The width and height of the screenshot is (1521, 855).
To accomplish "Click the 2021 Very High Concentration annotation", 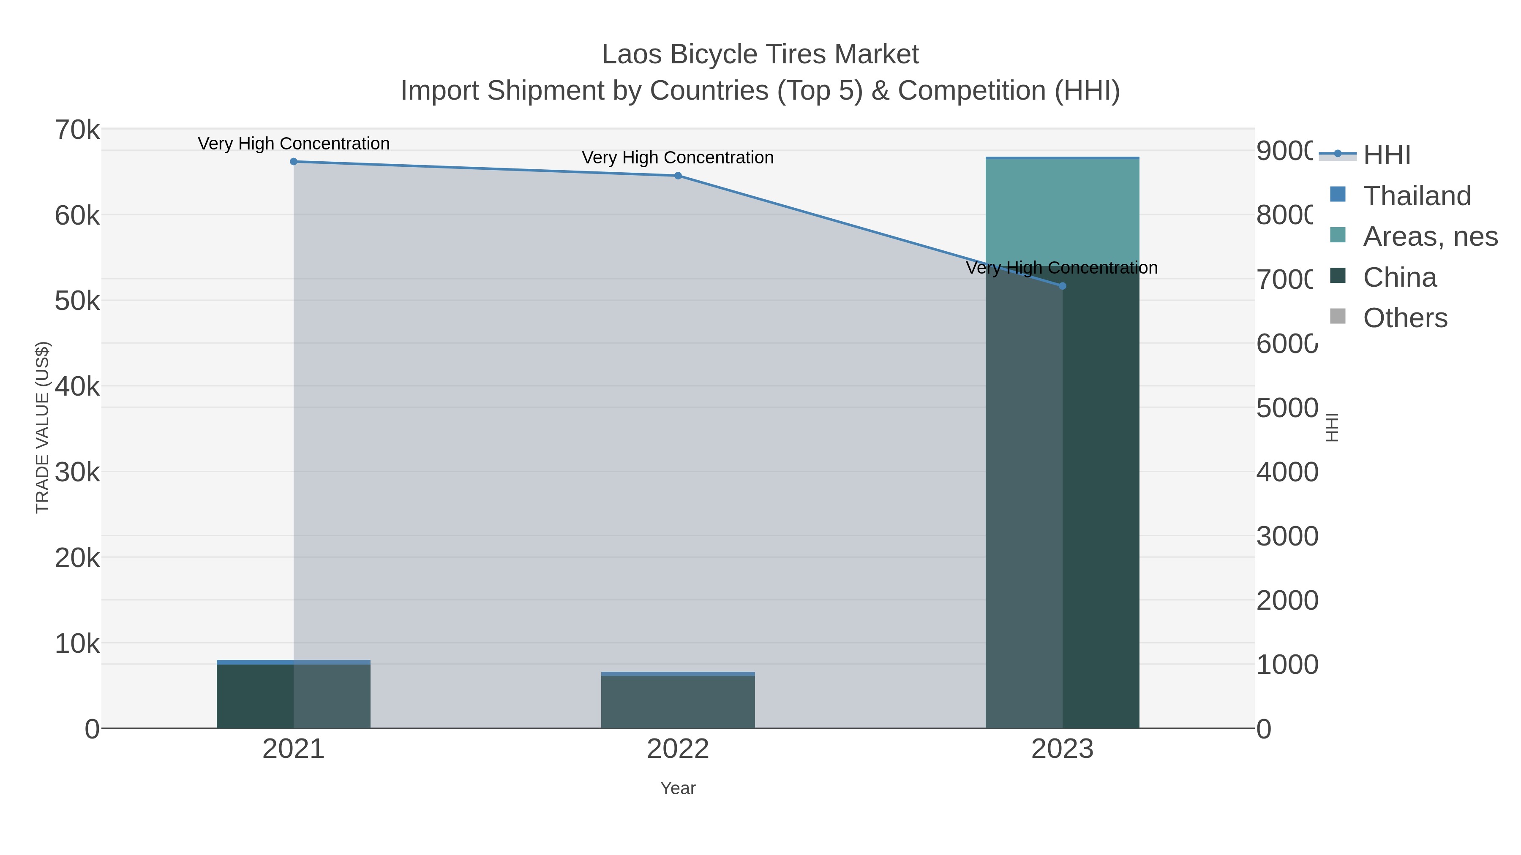I will click(294, 144).
